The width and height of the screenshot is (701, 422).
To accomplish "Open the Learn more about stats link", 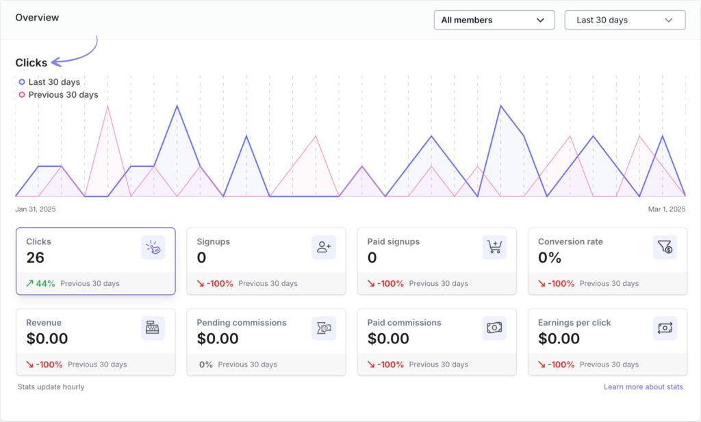I will tap(643, 386).
